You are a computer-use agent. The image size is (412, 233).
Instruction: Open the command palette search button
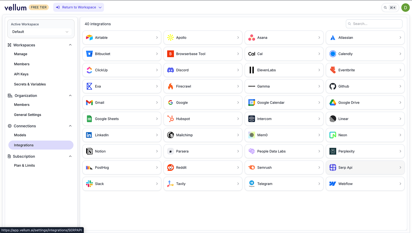click(x=390, y=8)
